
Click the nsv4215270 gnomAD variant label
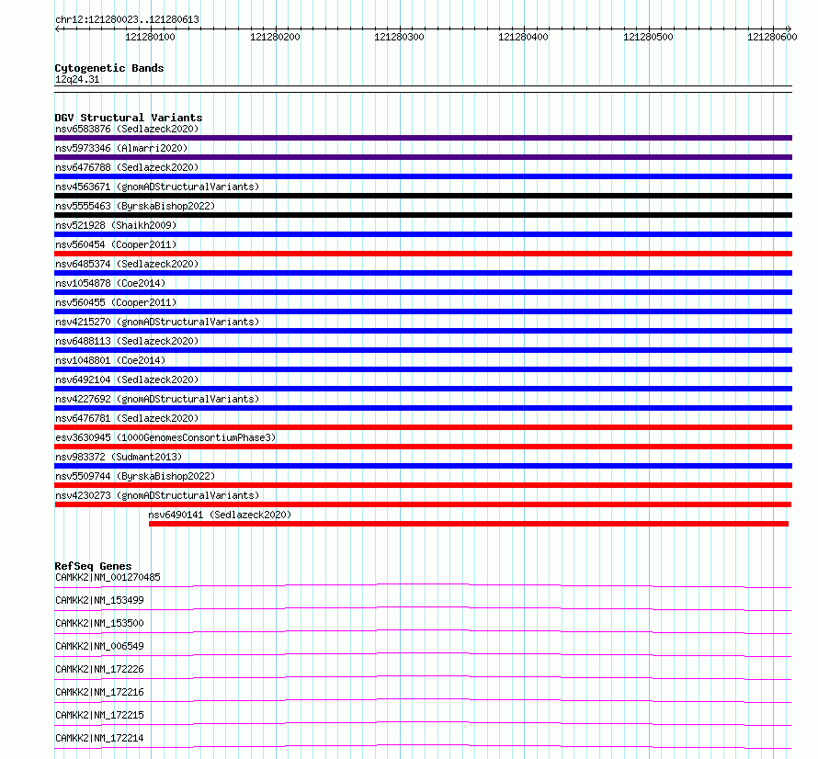157,322
